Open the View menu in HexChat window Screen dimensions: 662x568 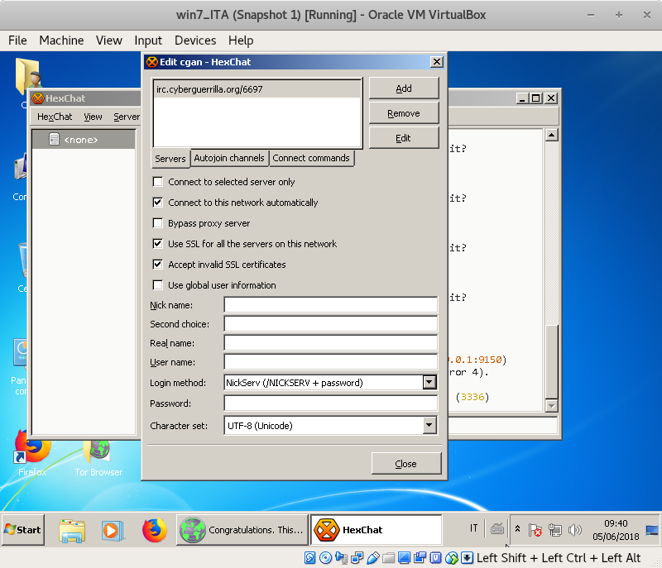[93, 117]
